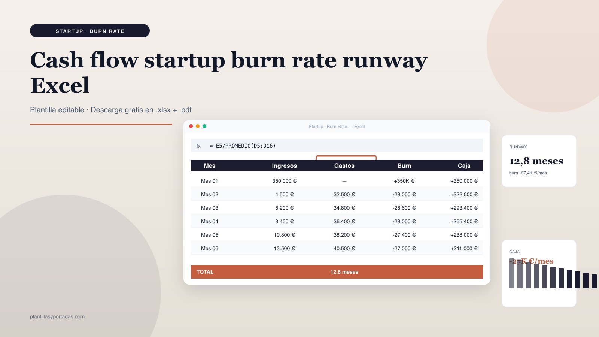Click the 10.800 € Ingresos cell
This screenshot has height=337, width=599.
[x=285, y=235]
